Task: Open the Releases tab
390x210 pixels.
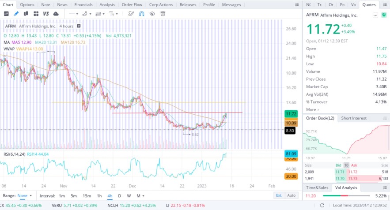Action: tap(188, 5)
